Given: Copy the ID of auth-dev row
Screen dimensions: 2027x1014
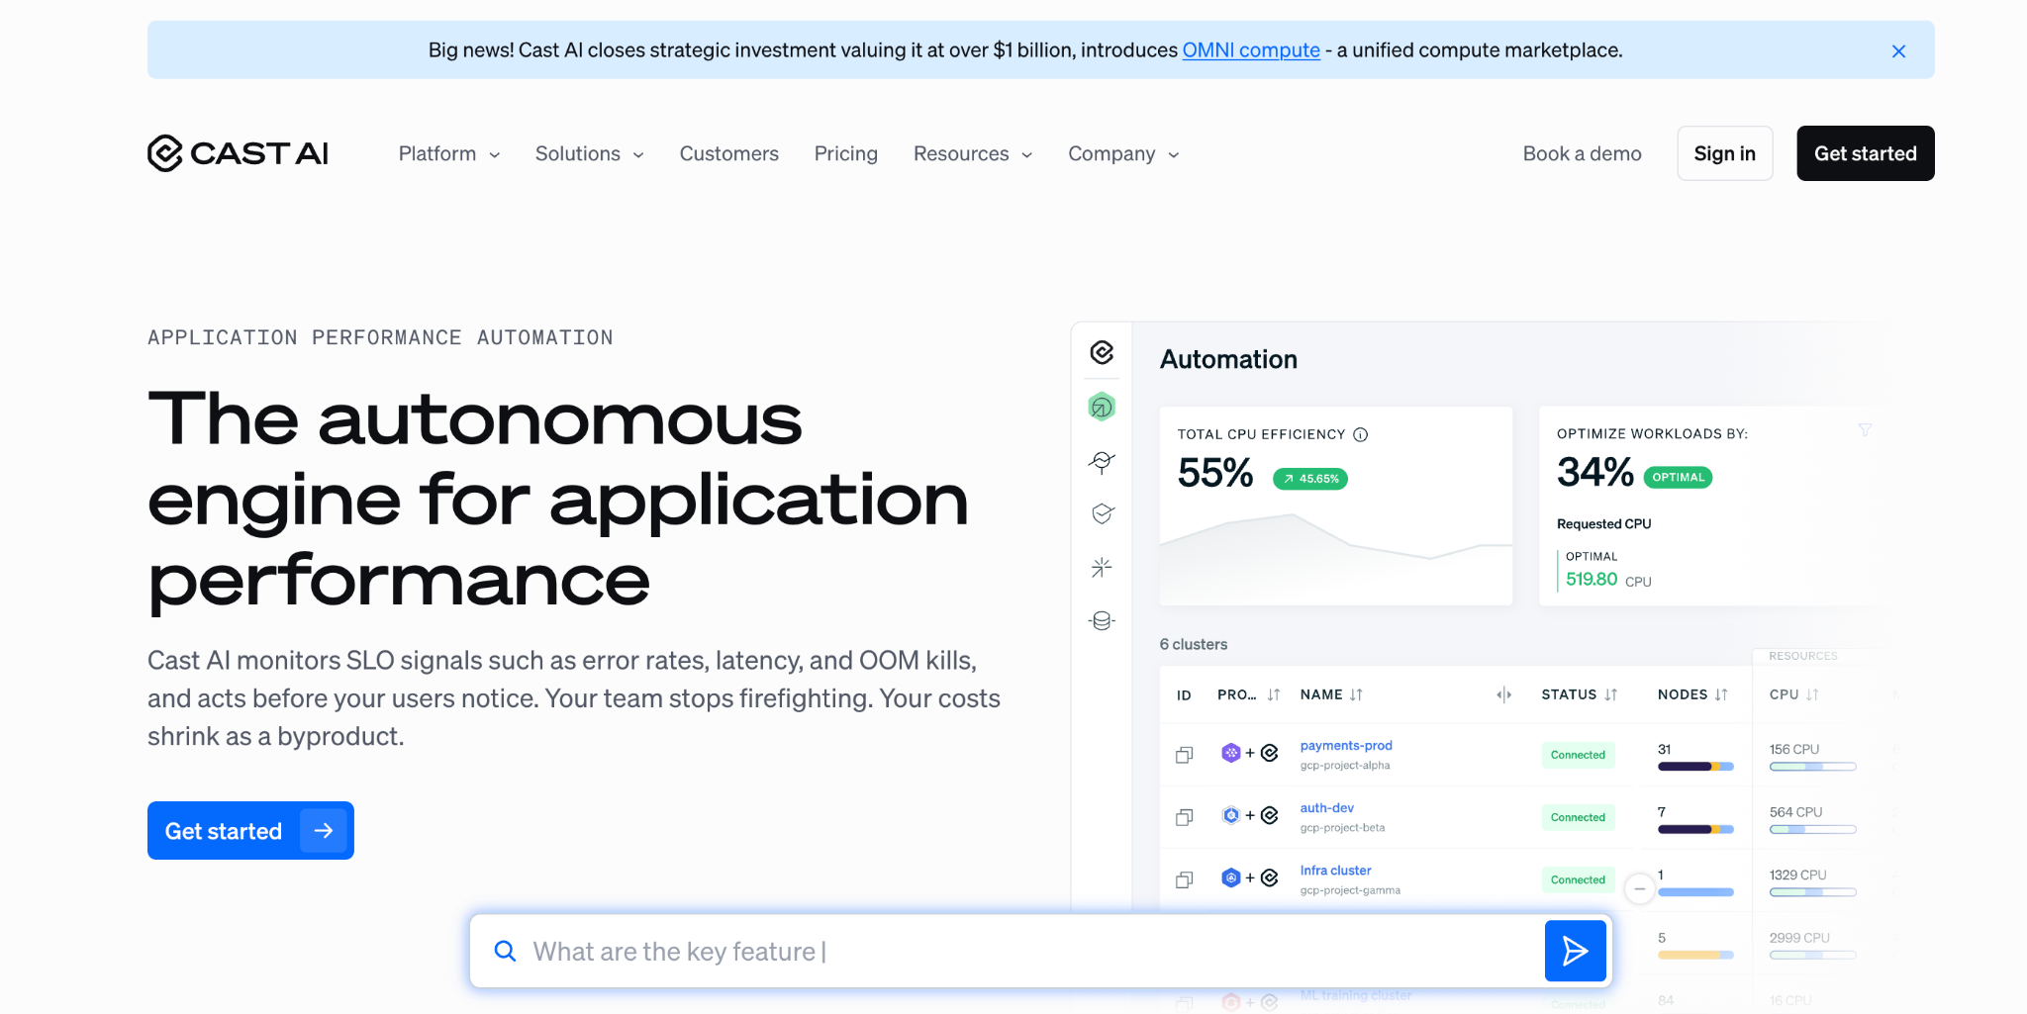Looking at the screenshot, I should [x=1184, y=817].
